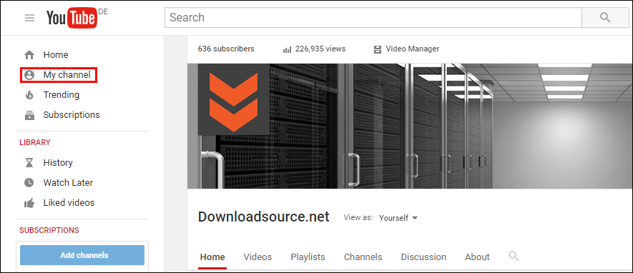Viewport: 633px width, 273px height.
Task: Click the channel search magnifier icon
Action: coord(513,256)
